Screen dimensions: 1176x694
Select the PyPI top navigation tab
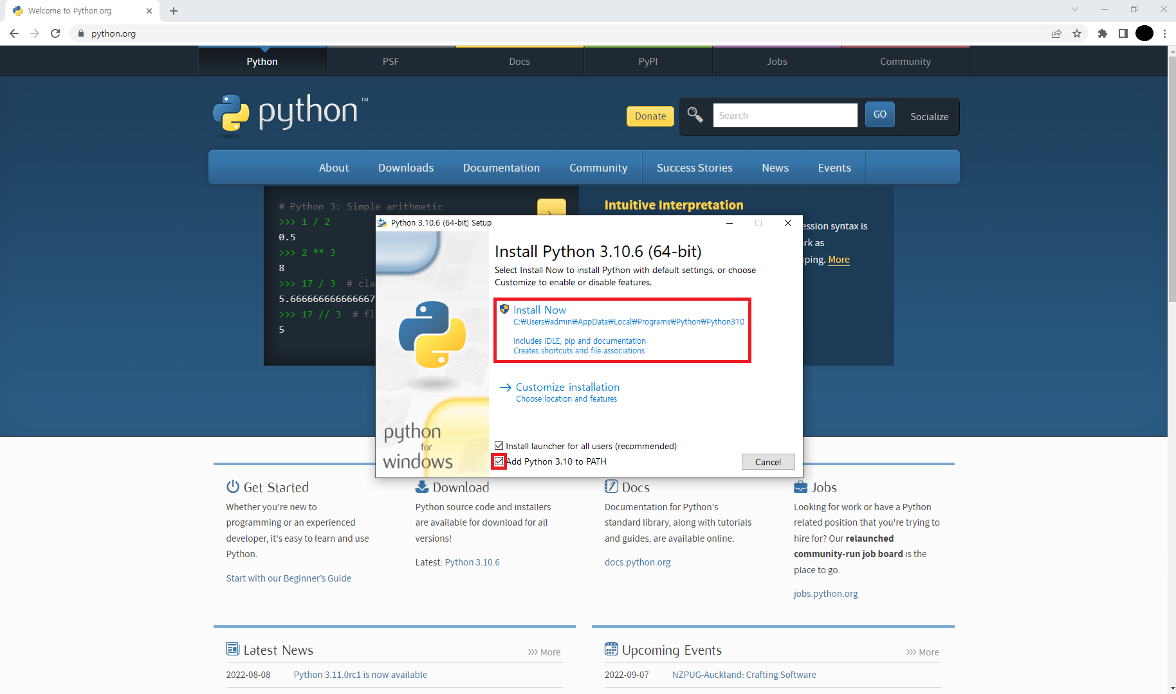[648, 62]
